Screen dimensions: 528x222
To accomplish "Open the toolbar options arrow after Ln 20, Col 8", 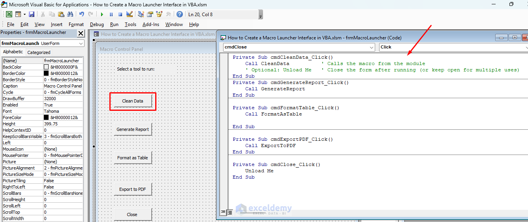I will (261, 15).
